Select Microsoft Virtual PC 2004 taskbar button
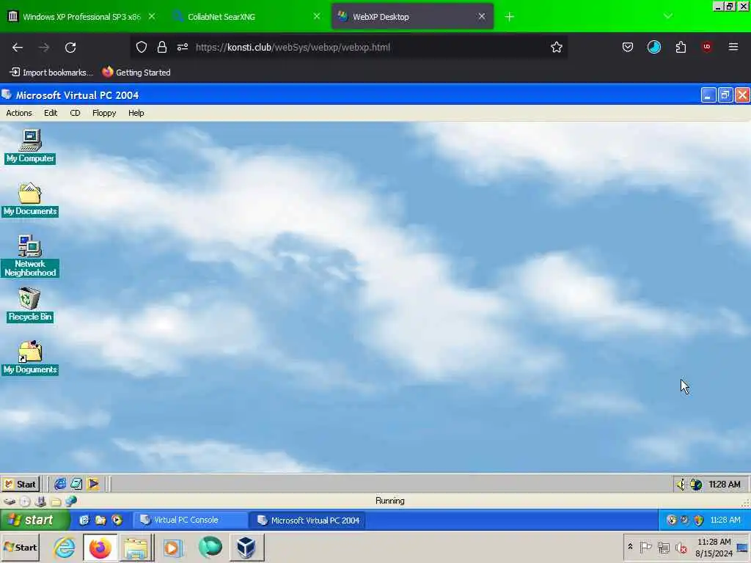 307,520
